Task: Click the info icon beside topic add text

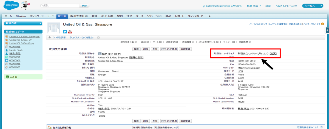Action: coord(98,38)
